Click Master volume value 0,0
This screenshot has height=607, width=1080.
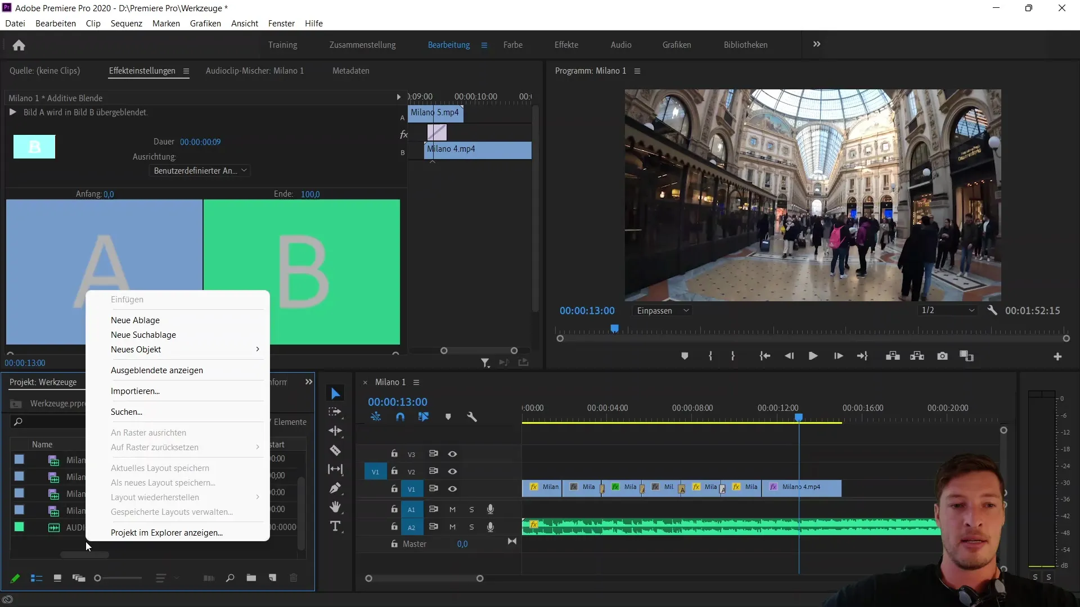click(x=462, y=544)
